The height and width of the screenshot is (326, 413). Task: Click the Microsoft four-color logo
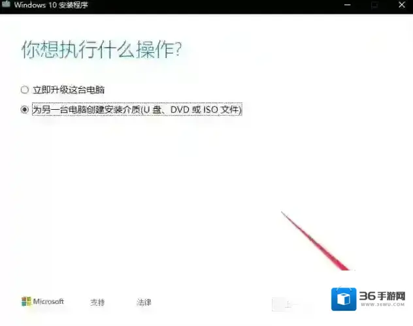click(26, 302)
